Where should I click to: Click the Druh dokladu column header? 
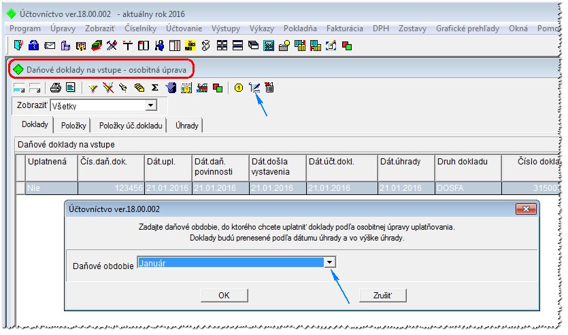[x=469, y=168]
